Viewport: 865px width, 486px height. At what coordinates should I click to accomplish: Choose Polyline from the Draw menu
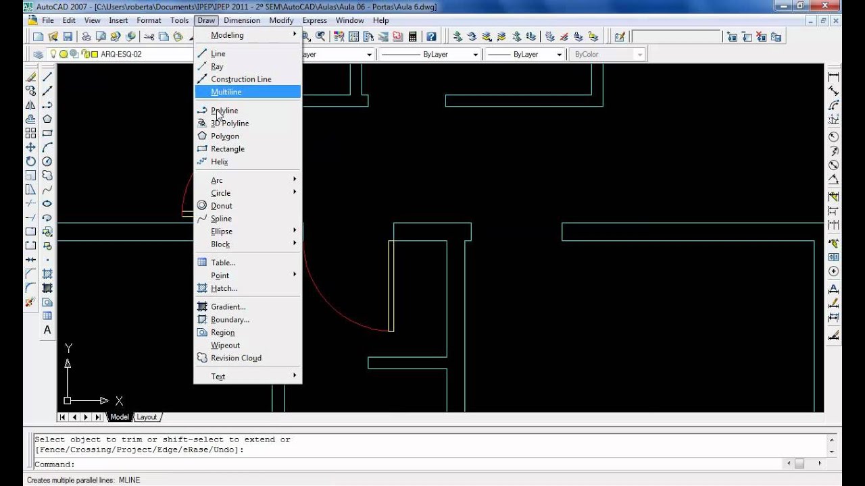247,111
